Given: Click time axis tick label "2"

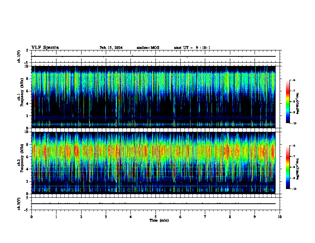Looking at the screenshot, I should pos(81,217).
